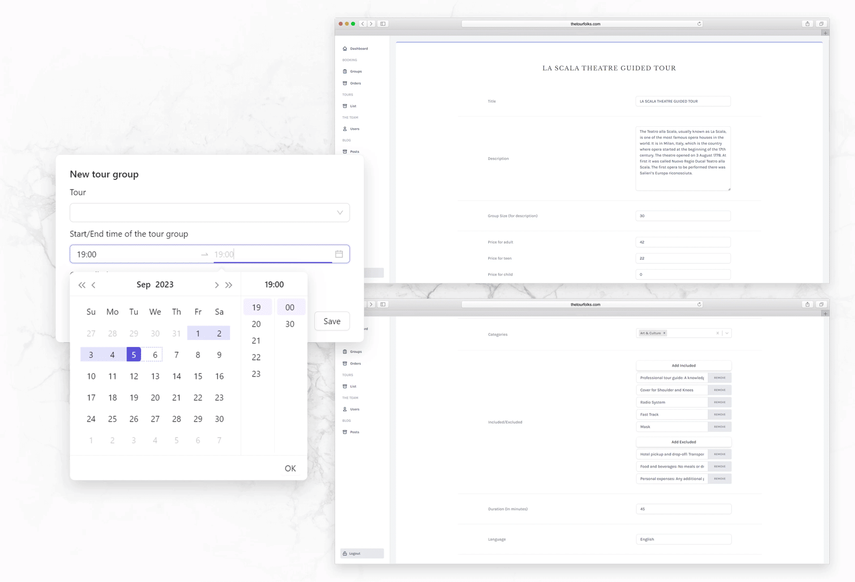Viewport: 855px width, 582px height.
Task: Open Groups in top window sidebar
Action: (x=352, y=71)
